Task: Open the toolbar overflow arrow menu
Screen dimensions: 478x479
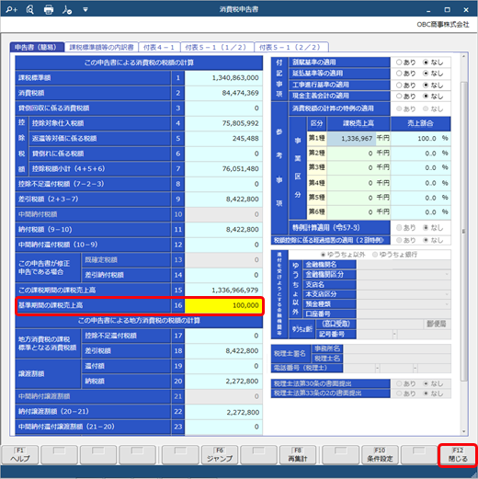Action: pyautogui.click(x=85, y=9)
